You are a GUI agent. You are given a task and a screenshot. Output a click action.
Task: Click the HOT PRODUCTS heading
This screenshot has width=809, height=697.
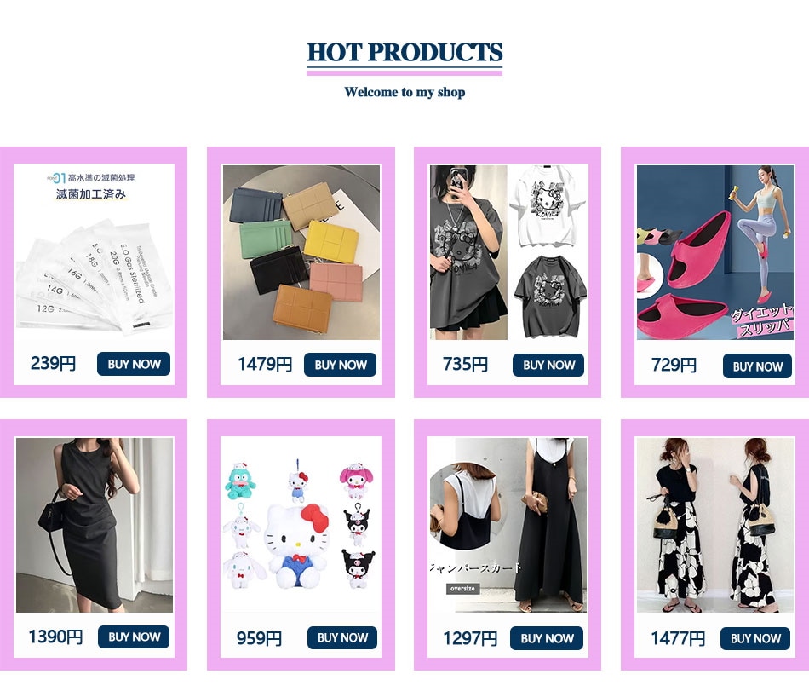coord(404,53)
